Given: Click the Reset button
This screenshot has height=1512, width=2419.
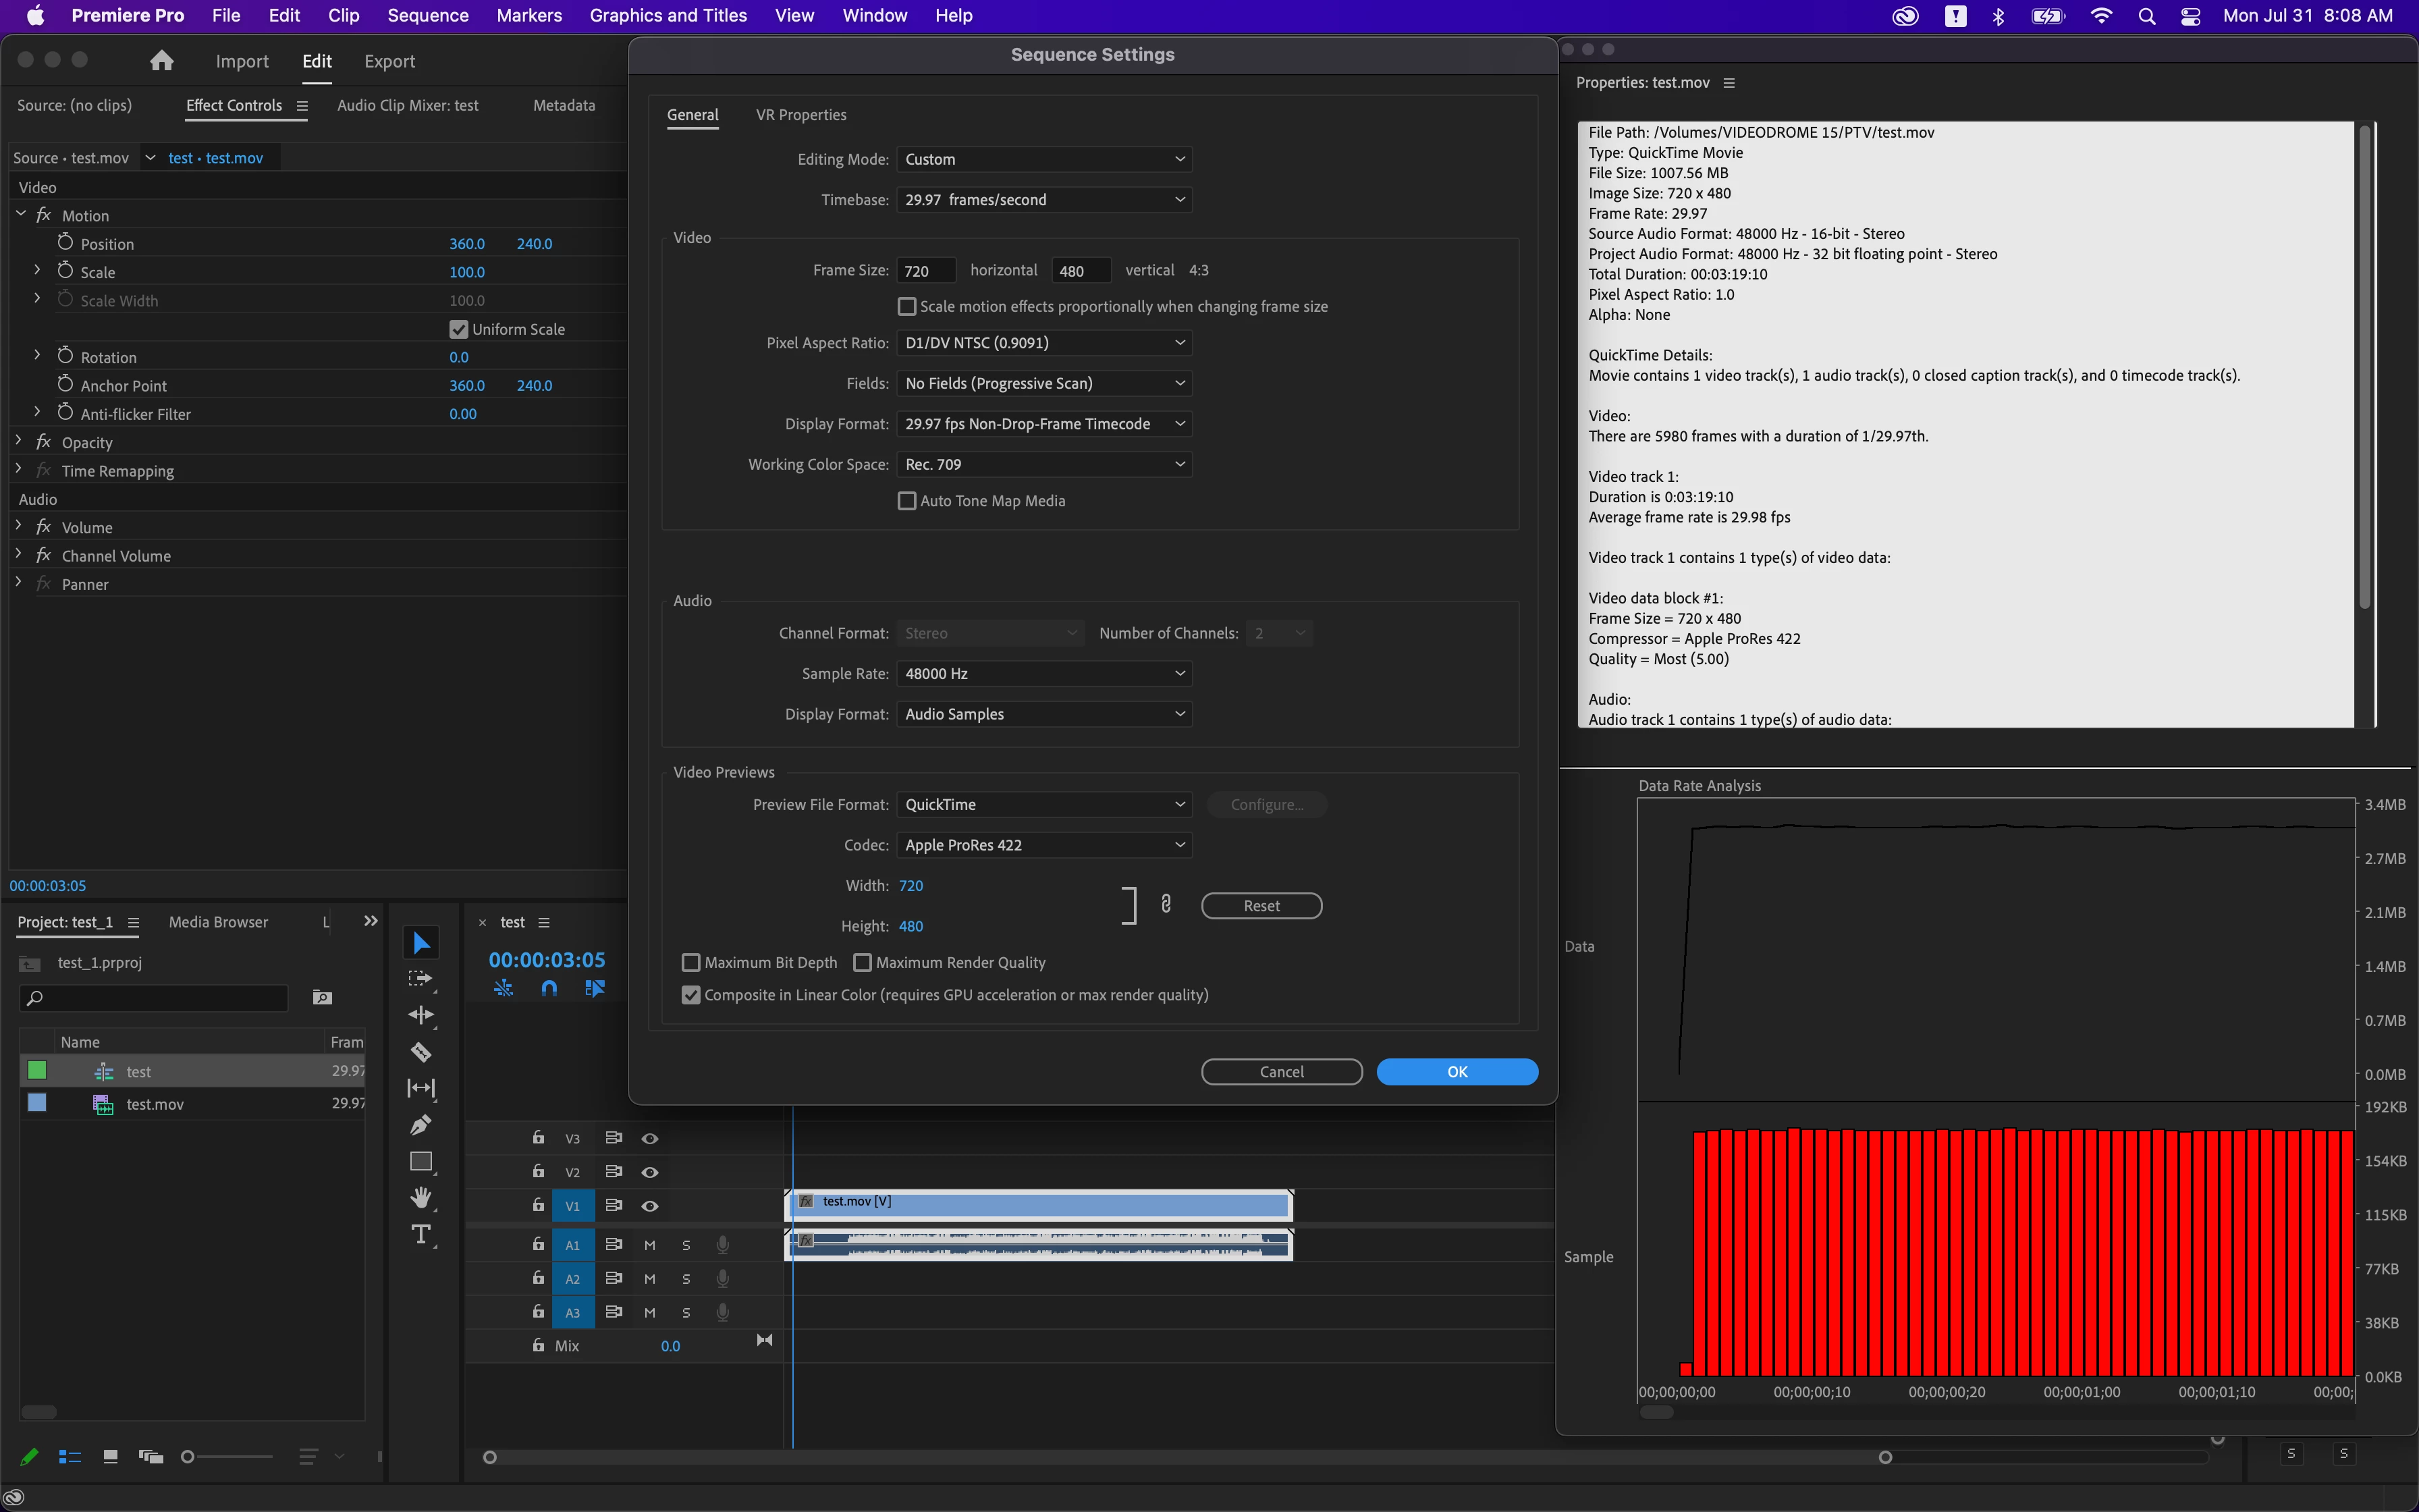Looking at the screenshot, I should (x=1261, y=905).
